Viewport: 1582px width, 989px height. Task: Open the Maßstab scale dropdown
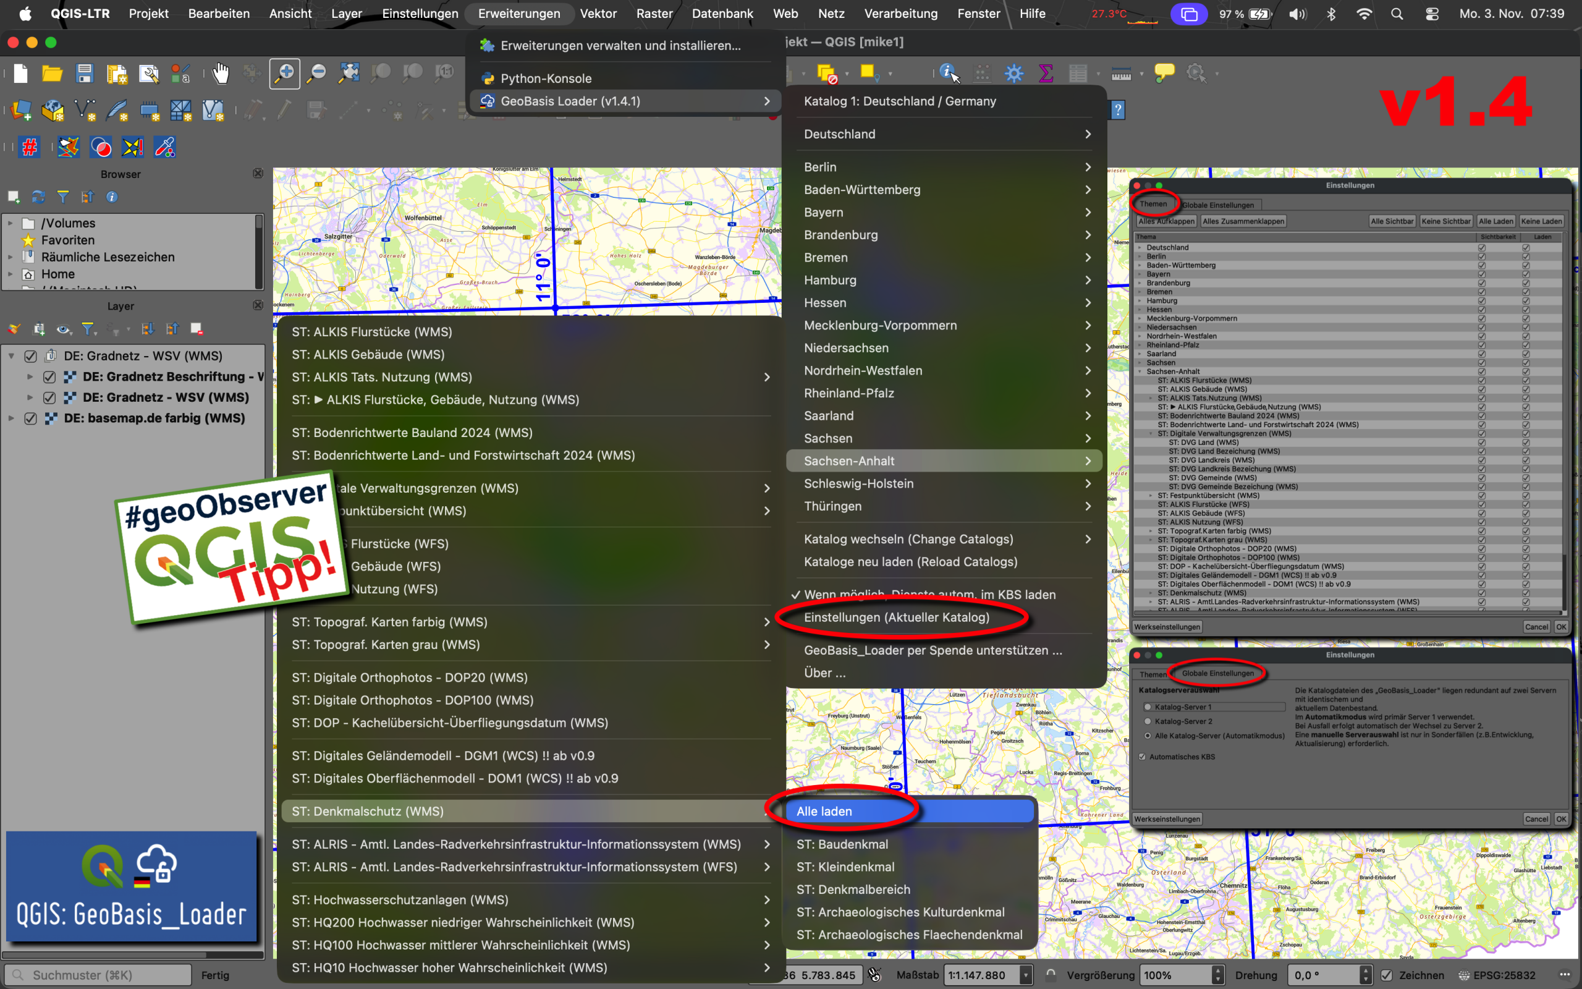1026,975
